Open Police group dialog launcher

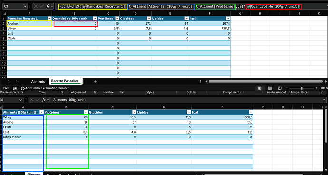(x=62, y=92)
